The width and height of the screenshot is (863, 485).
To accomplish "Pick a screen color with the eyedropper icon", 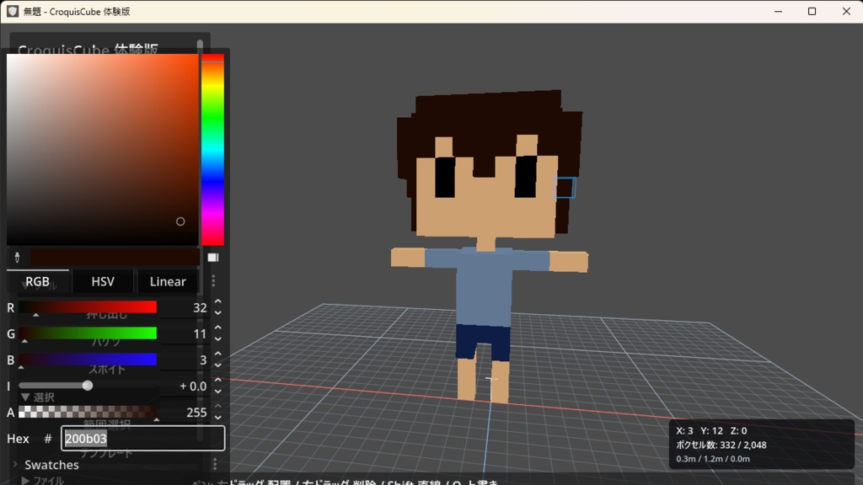I will click(x=17, y=258).
